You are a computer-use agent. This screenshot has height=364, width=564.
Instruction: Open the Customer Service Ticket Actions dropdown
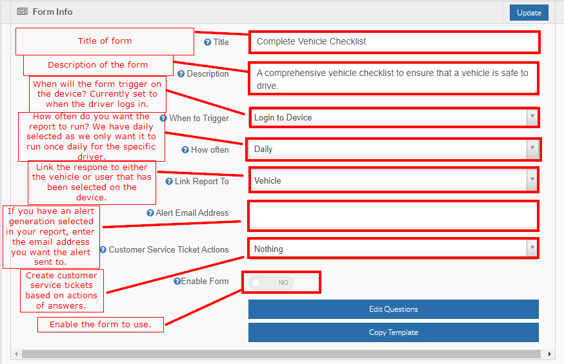pos(394,249)
